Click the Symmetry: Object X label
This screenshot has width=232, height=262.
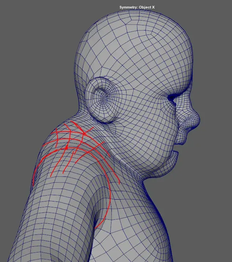[x=140, y=7]
